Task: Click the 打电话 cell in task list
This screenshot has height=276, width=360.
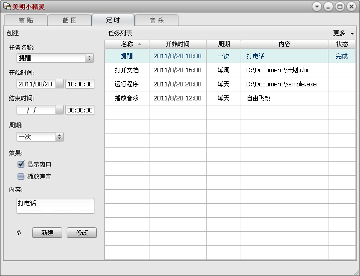Action: pyautogui.click(x=284, y=56)
